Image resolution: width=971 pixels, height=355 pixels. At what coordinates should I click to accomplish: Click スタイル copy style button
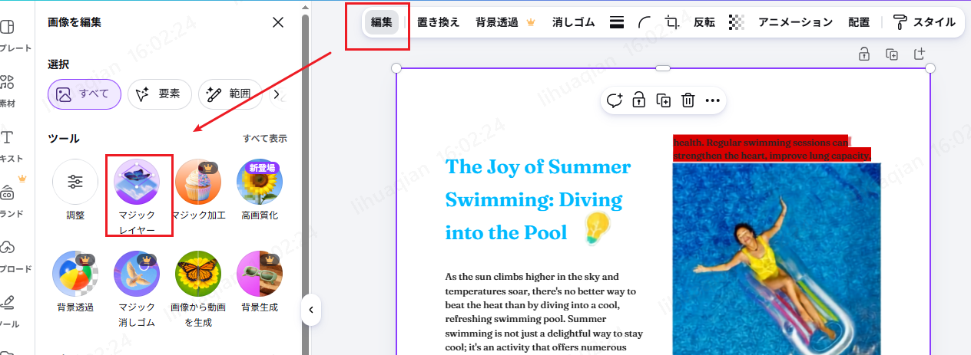(x=924, y=22)
